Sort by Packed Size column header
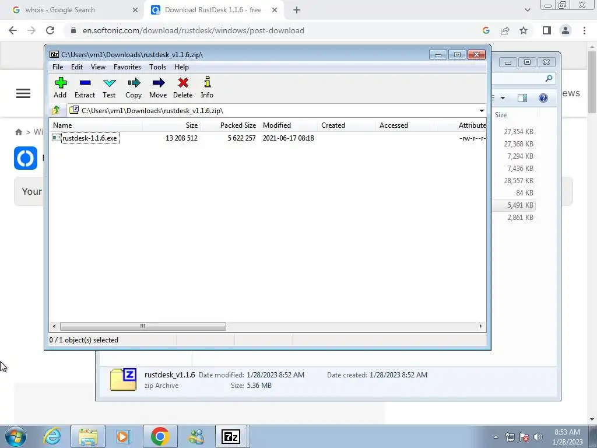This screenshot has height=448, width=597. click(x=230, y=125)
